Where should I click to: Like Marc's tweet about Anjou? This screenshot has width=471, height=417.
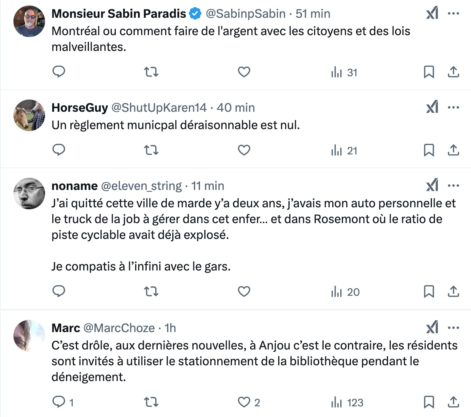pos(249,402)
